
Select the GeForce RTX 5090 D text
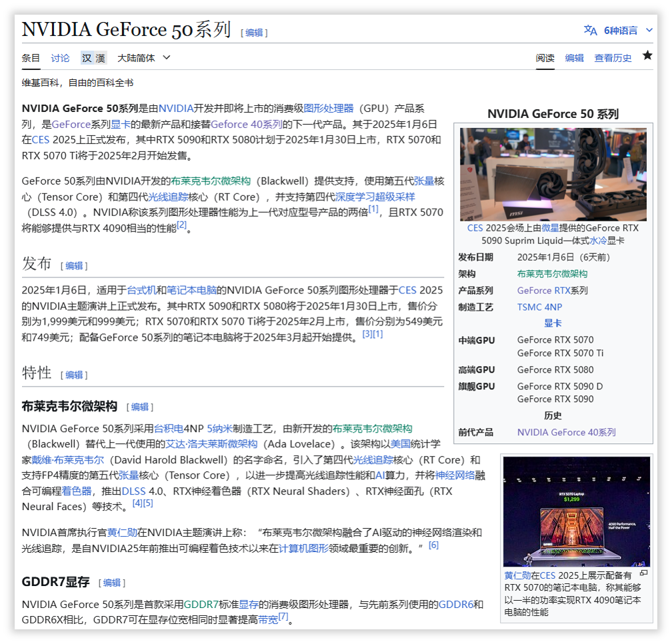[x=560, y=387]
